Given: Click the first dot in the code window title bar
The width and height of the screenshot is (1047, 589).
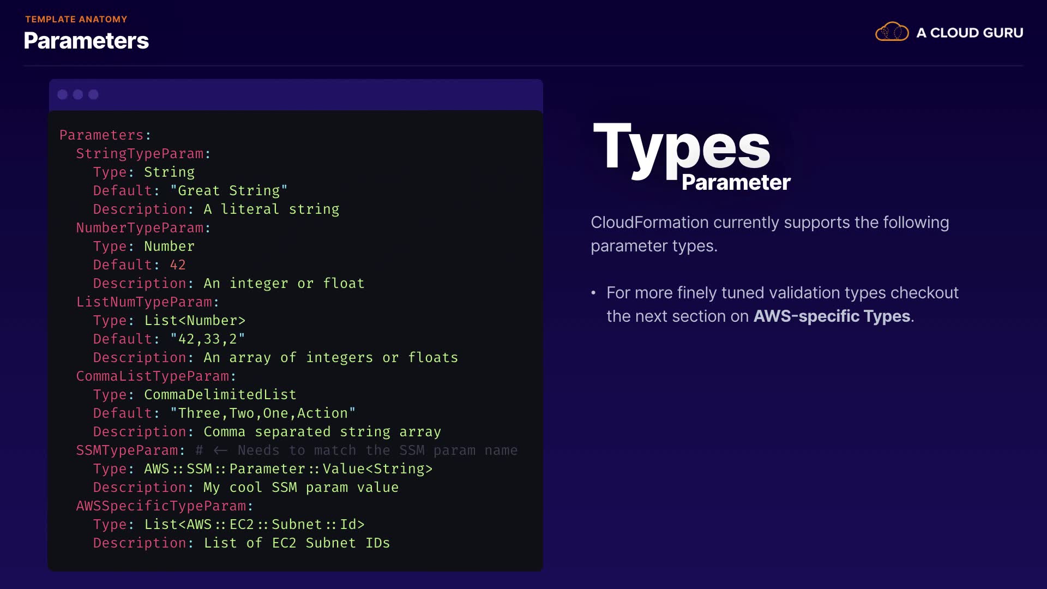Looking at the screenshot, I should click(x=63, y=94).
